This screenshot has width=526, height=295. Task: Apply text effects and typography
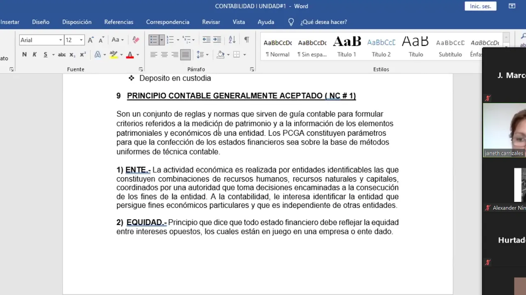[x=98, y=54]
